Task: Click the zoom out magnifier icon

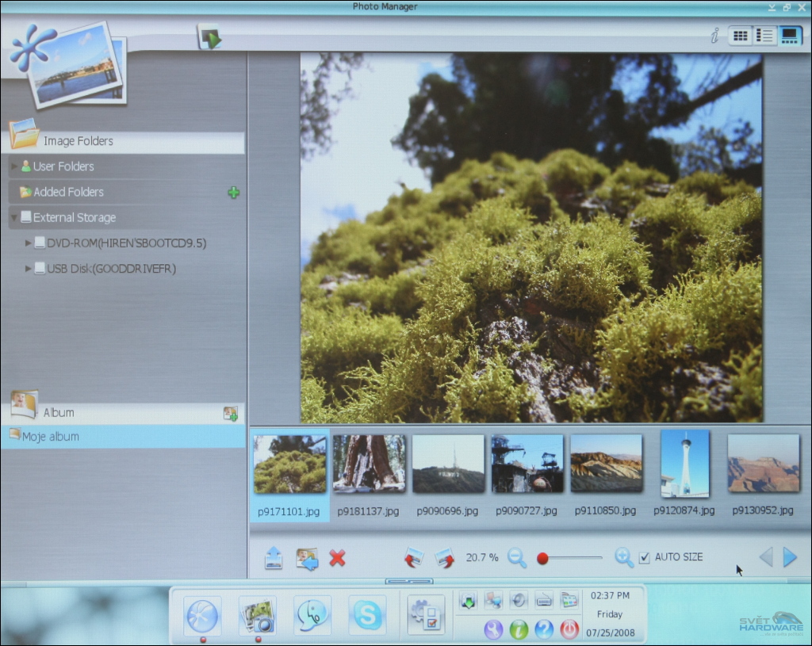Action: click(517, 558)
